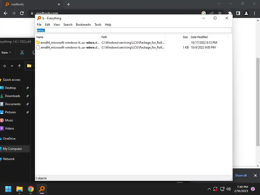Open the File menu in Everything
Viewport: 260px width, 195px height.
39,25
